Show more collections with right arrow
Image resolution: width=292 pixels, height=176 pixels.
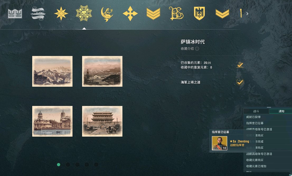coord(247,14)
